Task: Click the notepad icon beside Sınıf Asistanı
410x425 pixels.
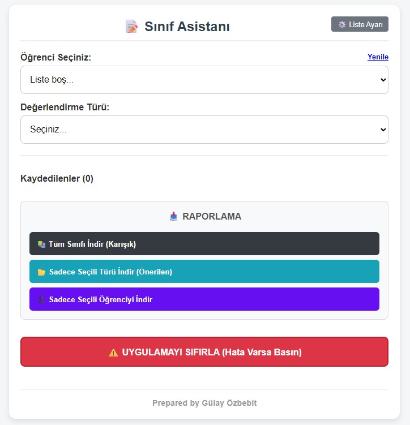Action: click(x=131, y=27)
